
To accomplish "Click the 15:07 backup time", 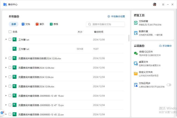I will coord(96,49).
